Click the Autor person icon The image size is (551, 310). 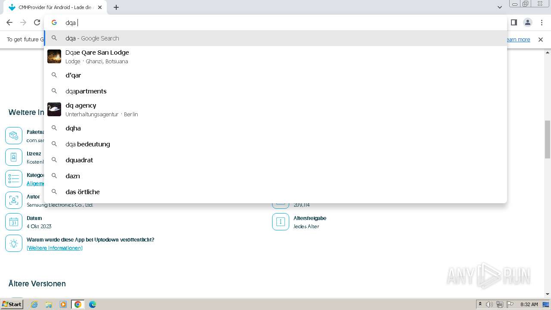click(14, 200)
